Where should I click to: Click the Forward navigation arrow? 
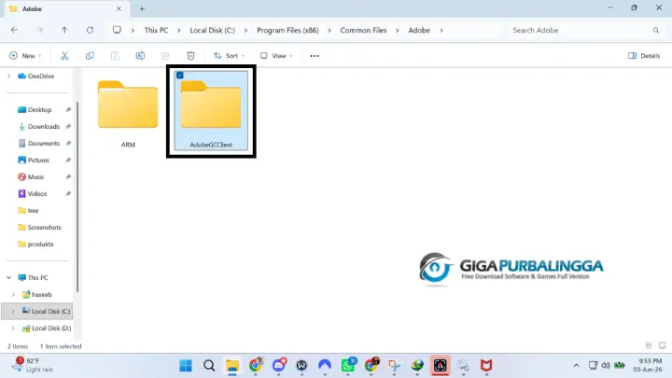coord(39,30)
